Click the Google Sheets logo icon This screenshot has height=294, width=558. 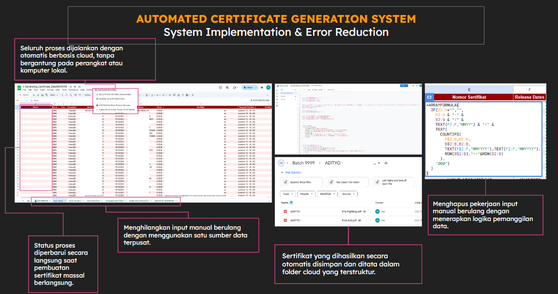click(19, 88)
